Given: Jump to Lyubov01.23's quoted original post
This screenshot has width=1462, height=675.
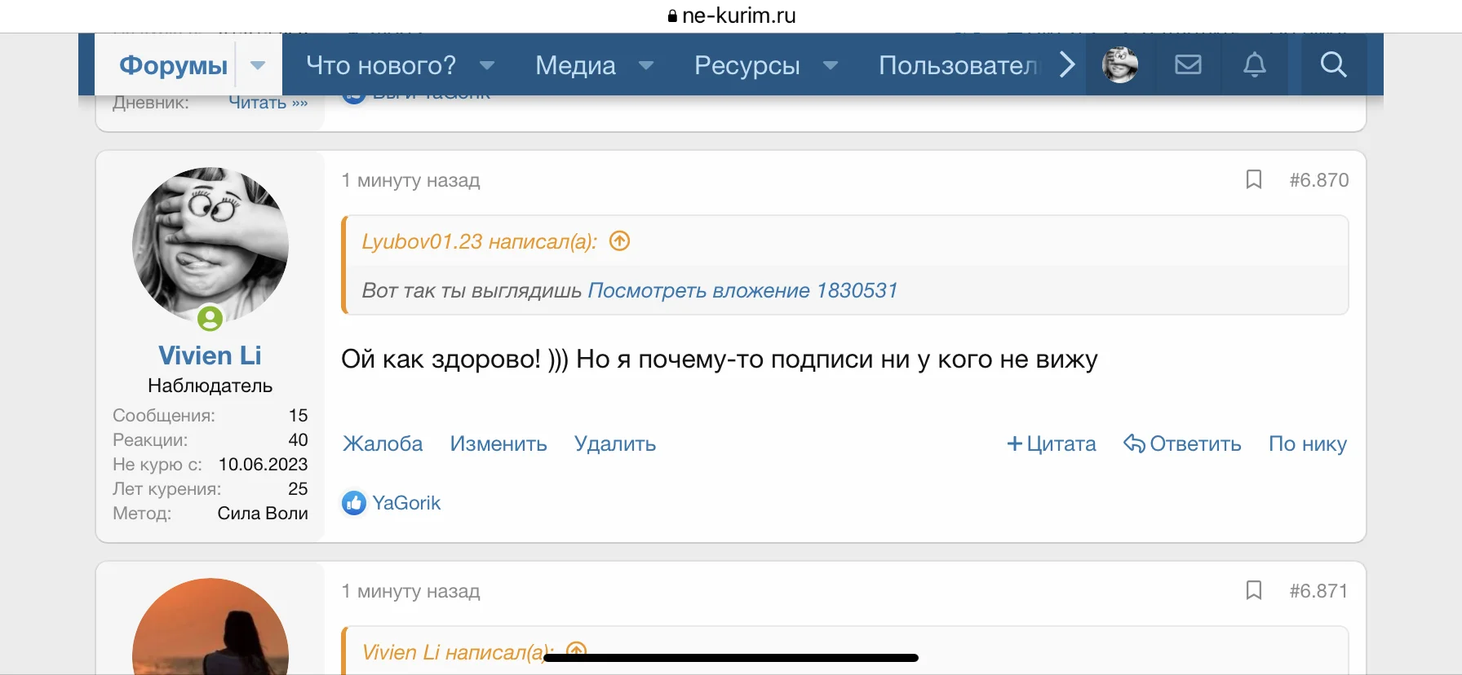Looking at the screenshot, I should coord(620,241).
